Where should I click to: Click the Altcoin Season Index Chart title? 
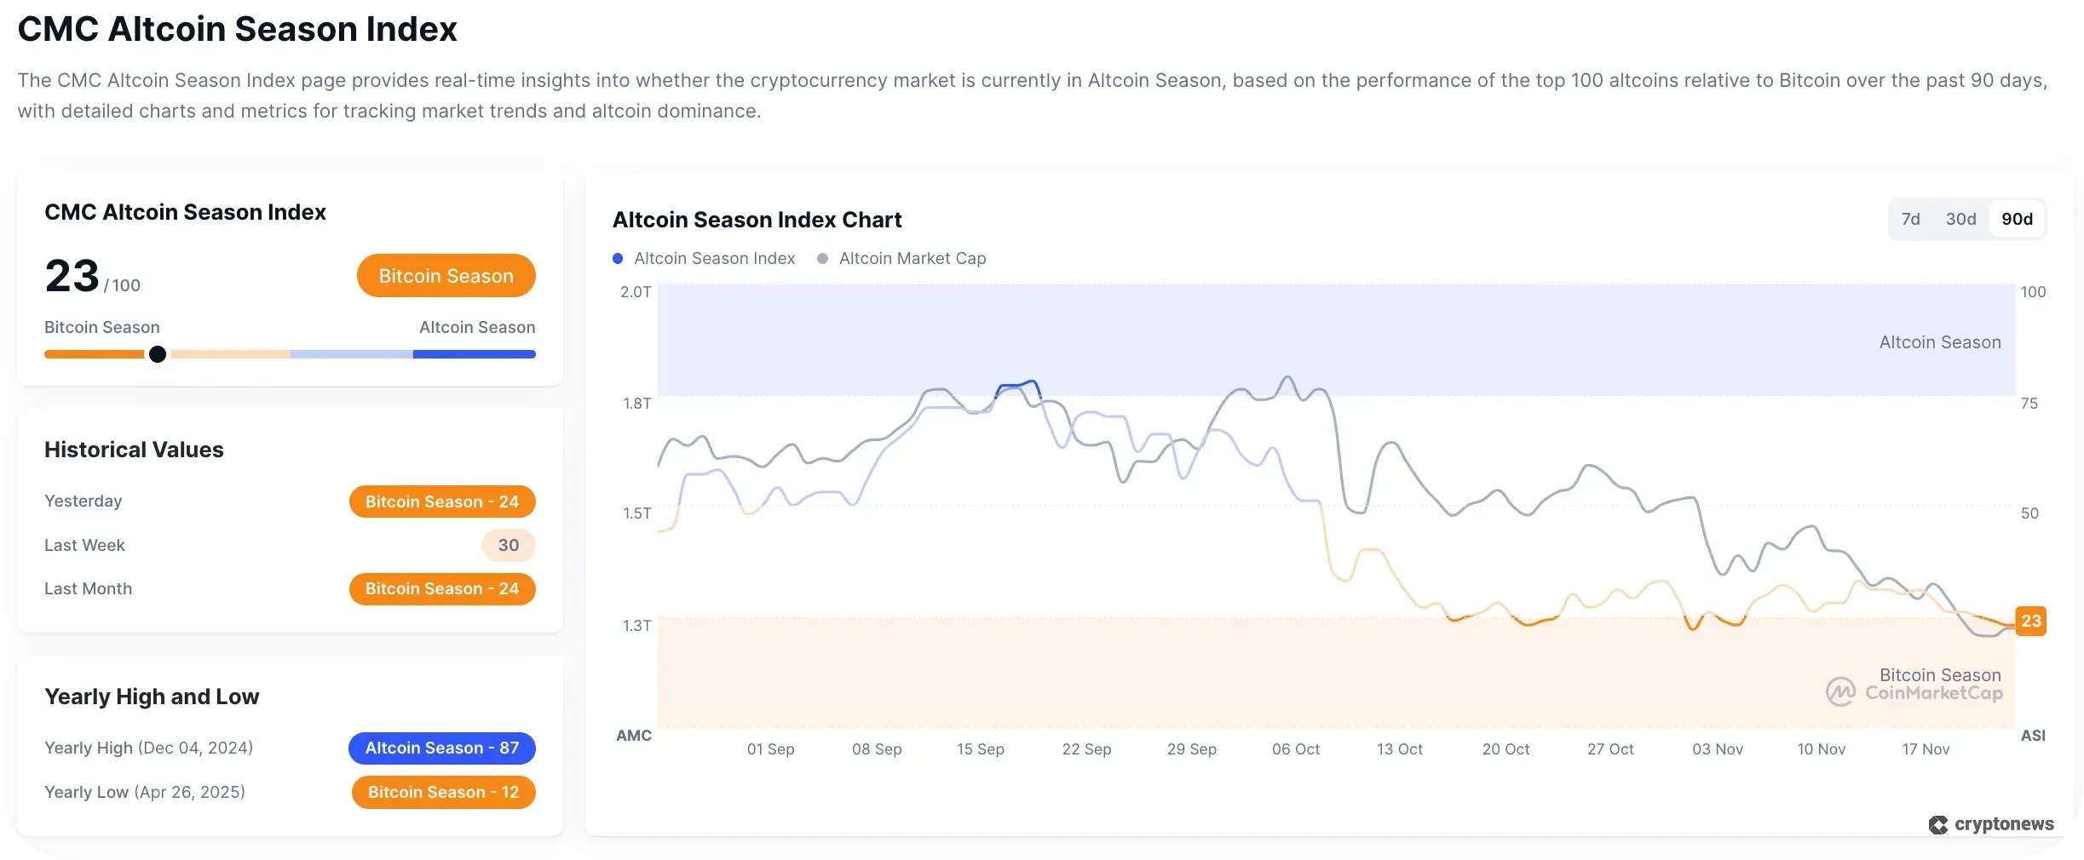pos(757,219)
